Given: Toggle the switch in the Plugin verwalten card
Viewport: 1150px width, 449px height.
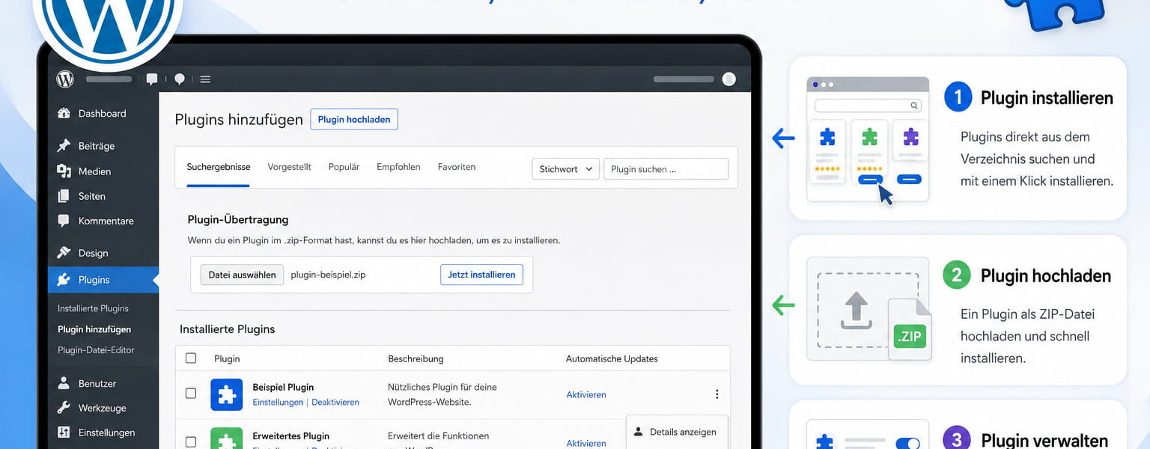Looking at the screenshot, I should tap(907, 444).
